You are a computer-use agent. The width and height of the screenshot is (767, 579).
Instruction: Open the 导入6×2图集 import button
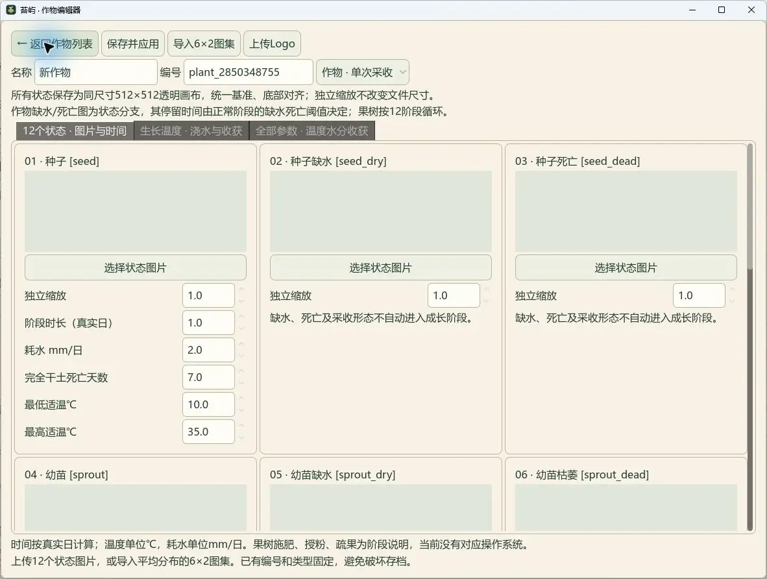(x=204, y=43)
